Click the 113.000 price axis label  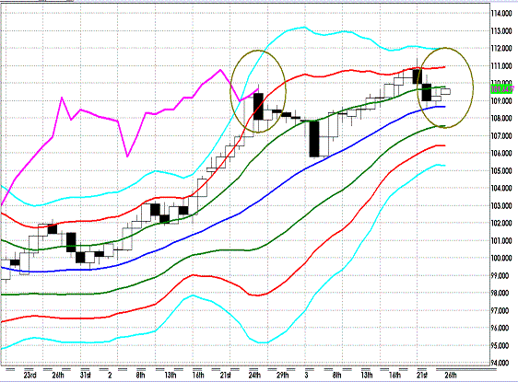coord(501,31)
